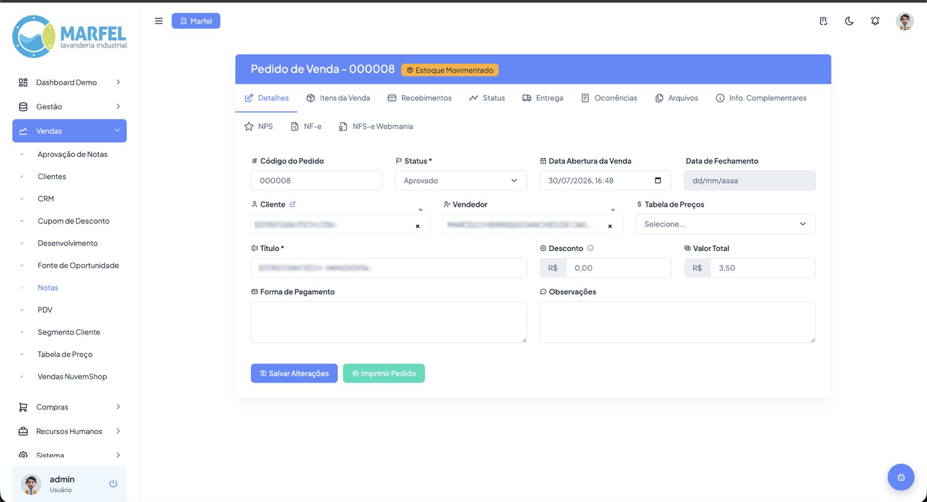The height and width of the screenshot is (502, 927).
Task: Click the Estoque Movimentado badge
Action: point(450,70)
